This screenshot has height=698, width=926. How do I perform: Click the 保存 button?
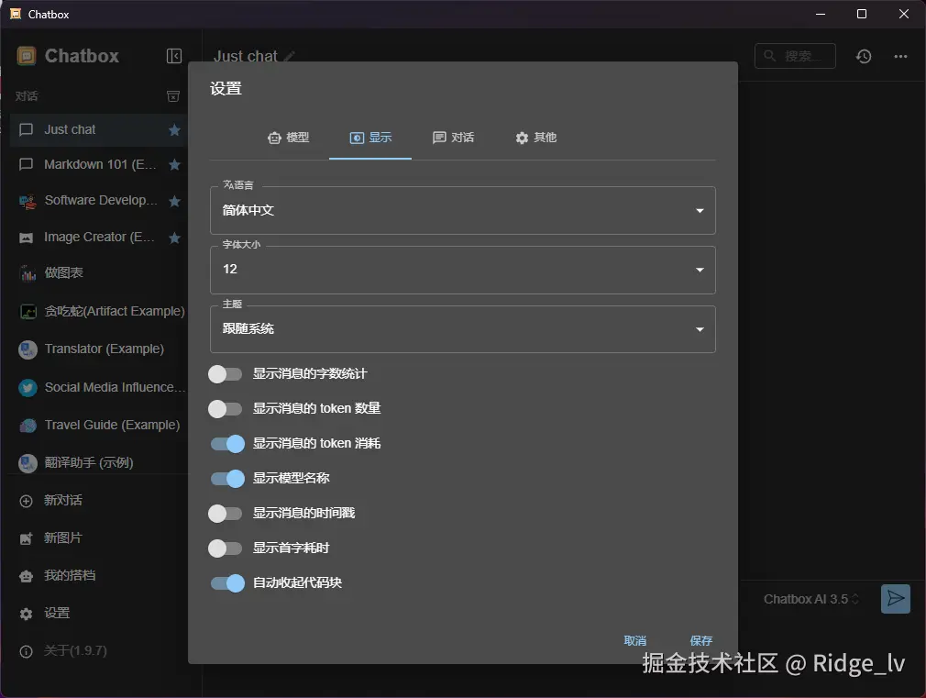701,640
